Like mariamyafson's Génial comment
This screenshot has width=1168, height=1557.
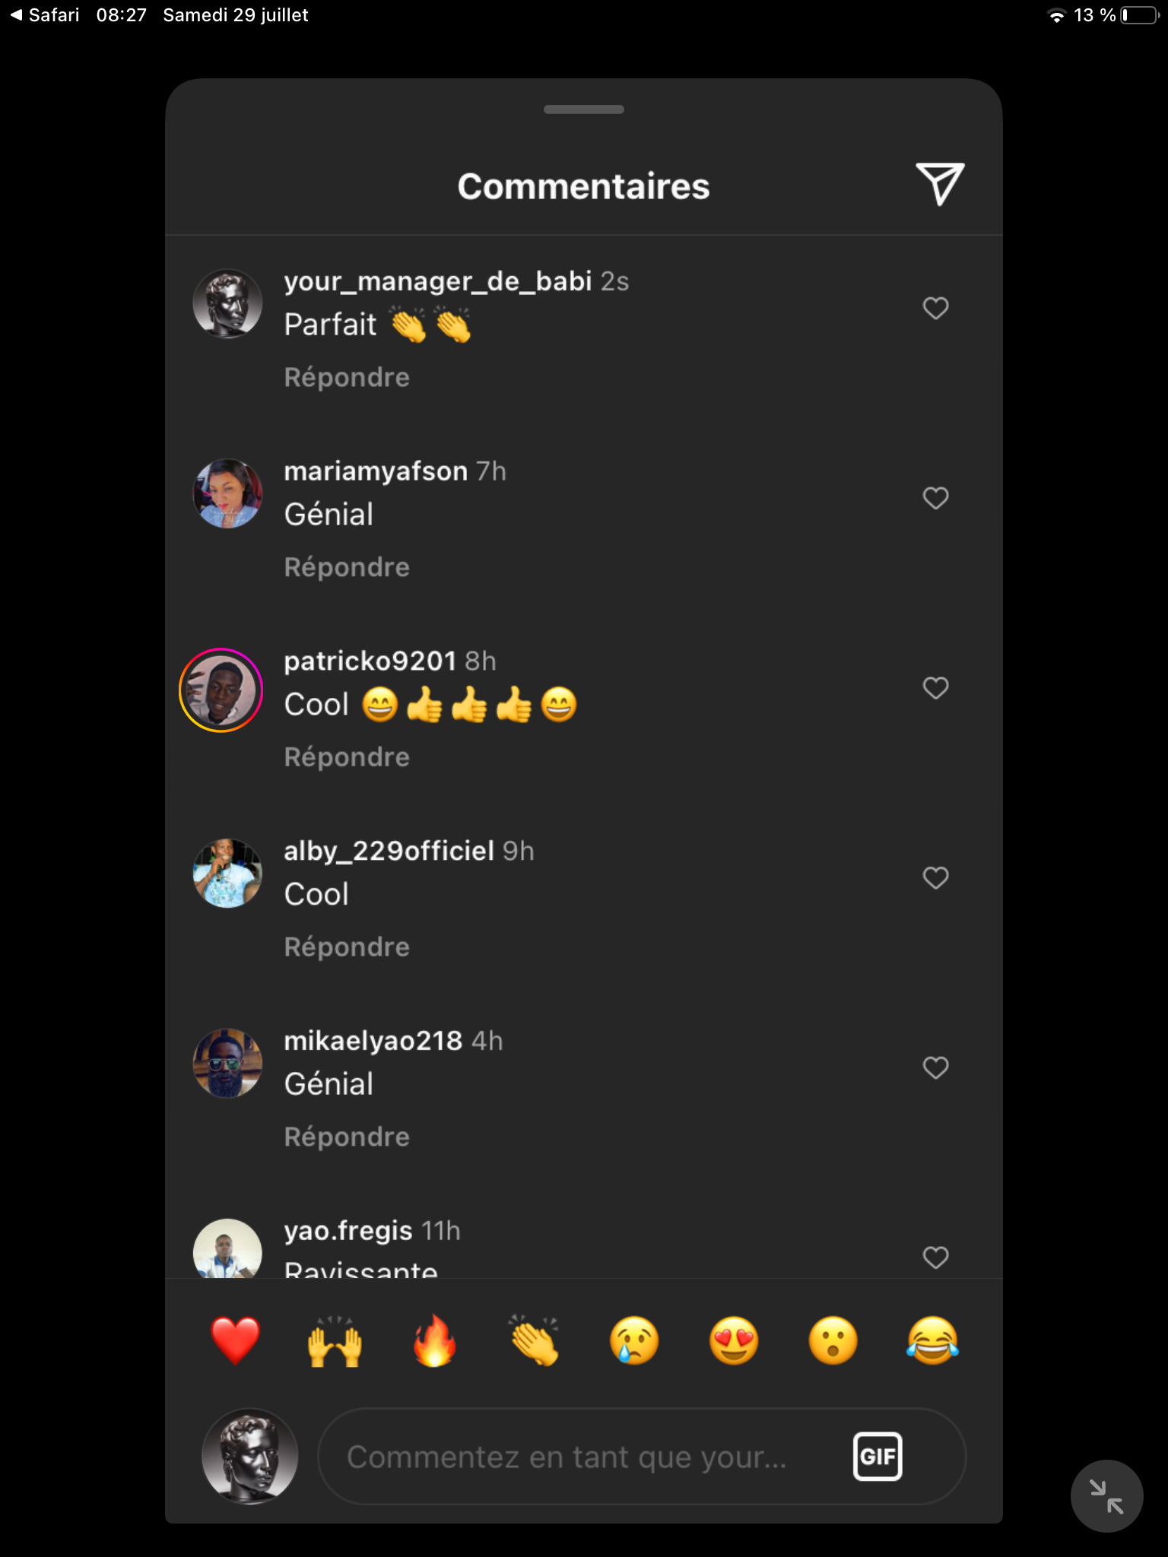click(x=935, y=498)
